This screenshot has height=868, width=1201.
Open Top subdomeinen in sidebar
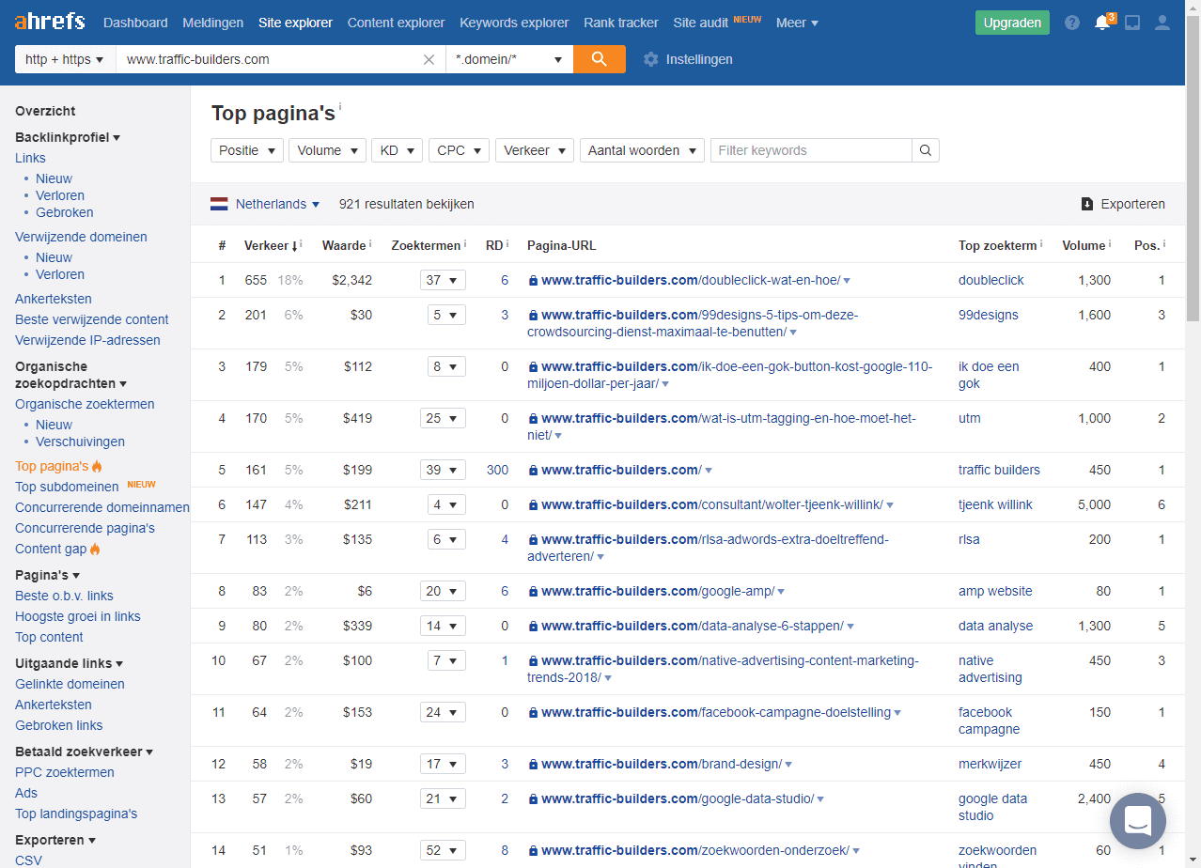[x=67, y=487]
